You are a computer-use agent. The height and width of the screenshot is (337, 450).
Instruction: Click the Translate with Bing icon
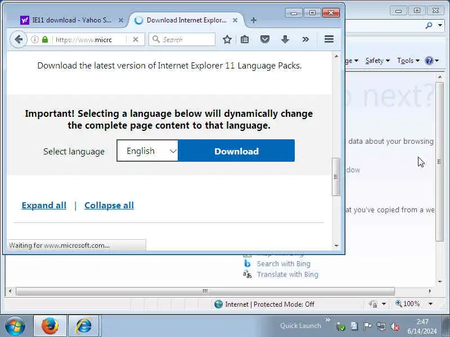pos(247,275)
